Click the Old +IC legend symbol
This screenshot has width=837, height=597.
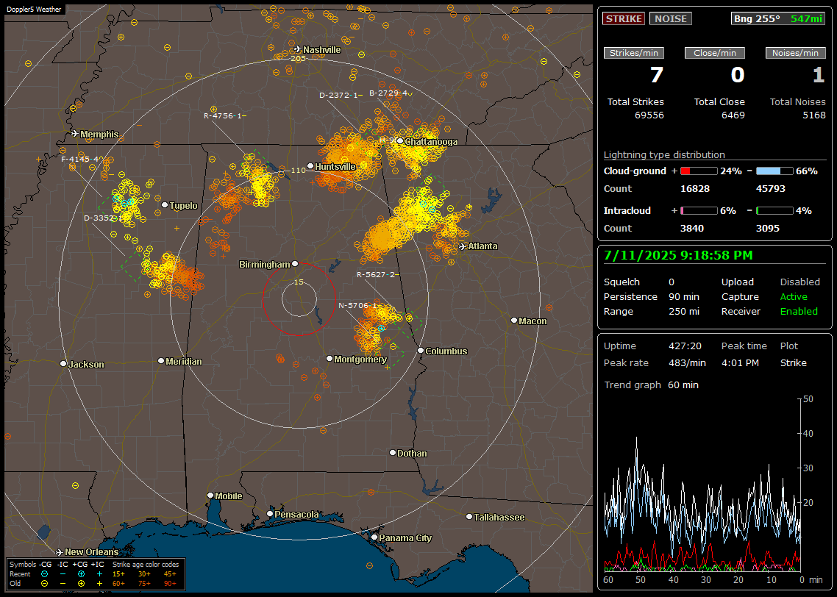[99, 584]
